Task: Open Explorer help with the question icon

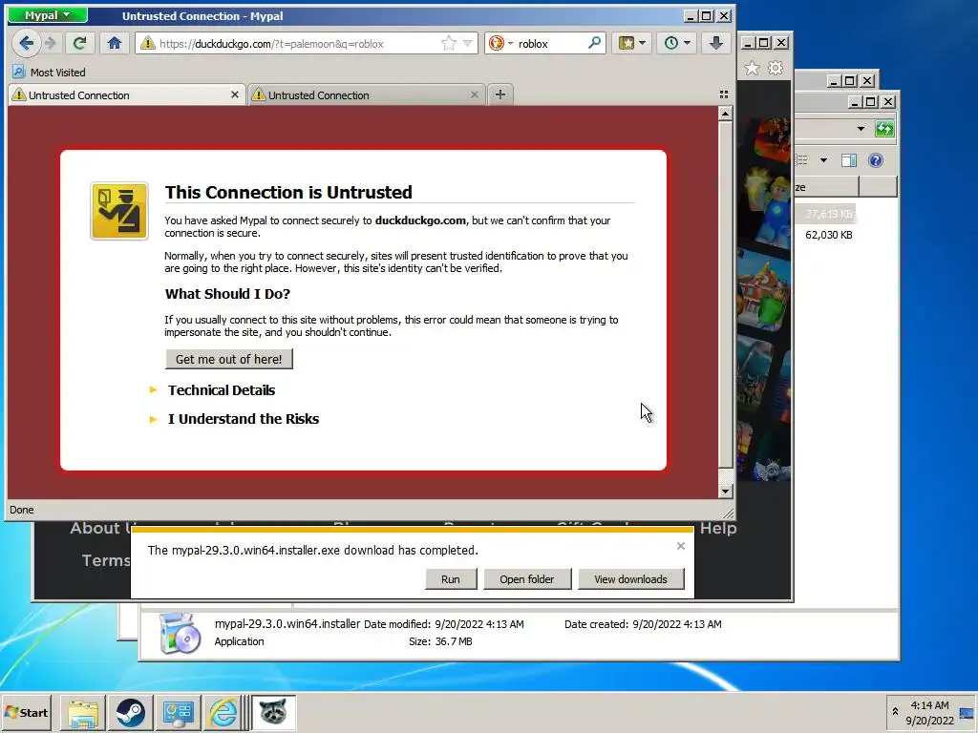Action: pos(876,160)
